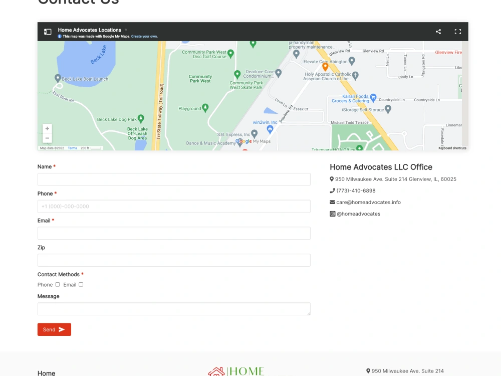Zoom in on the map
Screen dimensions: 501x376
pyautogui.click(x=47, y=128)
